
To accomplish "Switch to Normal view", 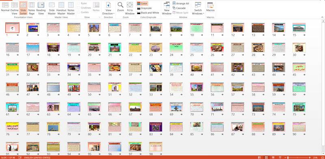I will click(x=5, y=8).
